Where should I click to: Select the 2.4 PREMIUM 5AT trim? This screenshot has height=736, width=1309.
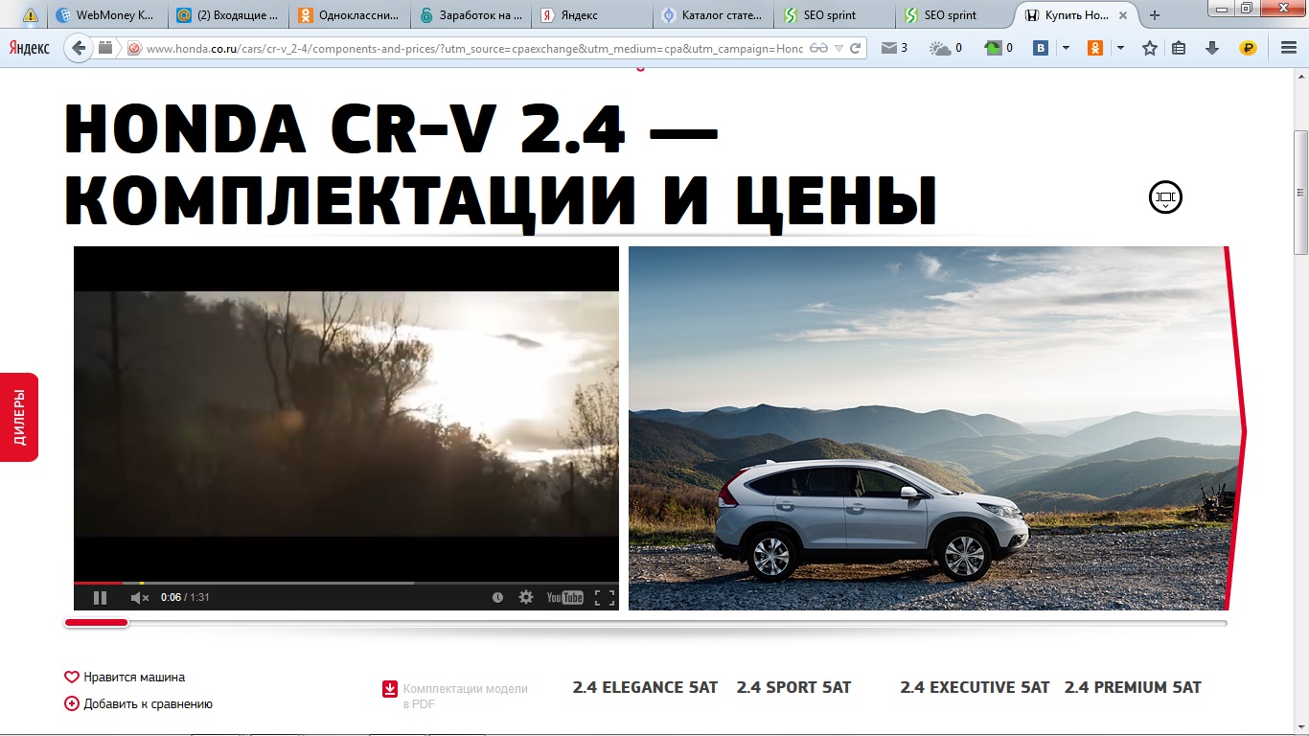[1133, 687]
